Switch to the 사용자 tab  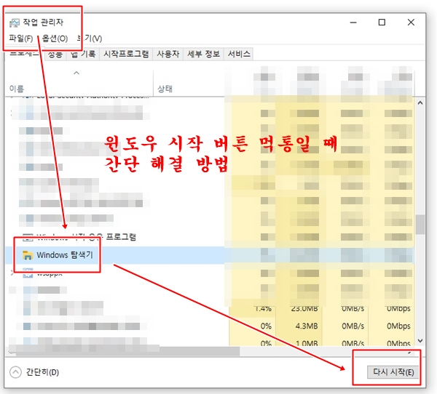[168, 54]
